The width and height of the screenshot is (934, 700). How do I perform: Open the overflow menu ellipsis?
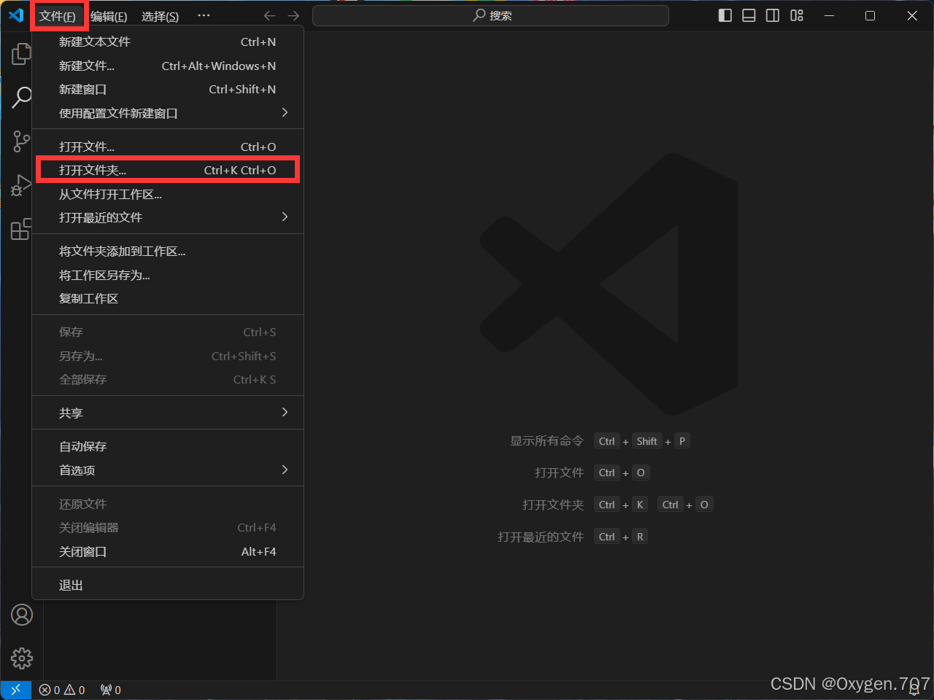[x=204, y=15]
